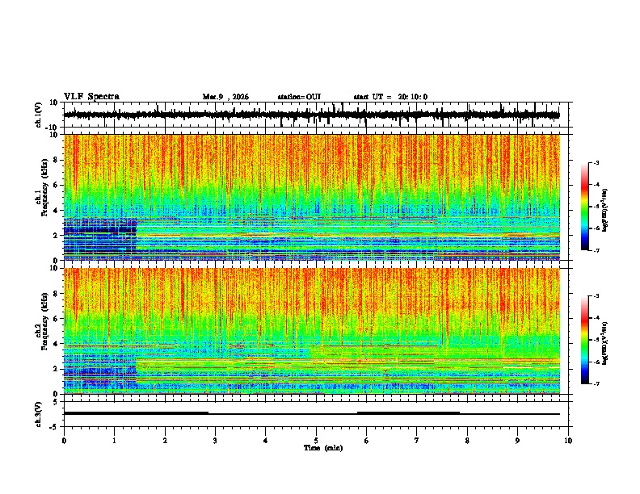Click the "VLF Spectra" plot title

point(91,97)
